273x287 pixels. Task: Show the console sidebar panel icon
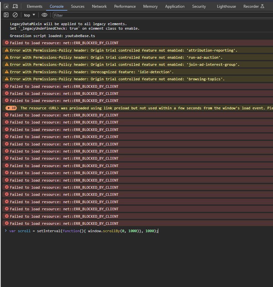pyautogui.click(x=6, y=15)
